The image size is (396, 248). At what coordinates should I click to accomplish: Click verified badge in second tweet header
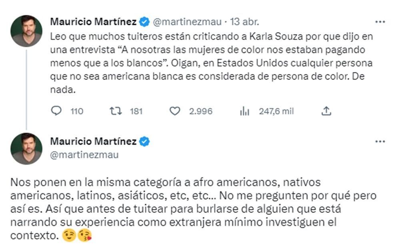(x=144, y=141)
